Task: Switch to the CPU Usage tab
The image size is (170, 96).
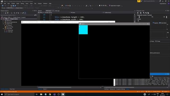Action: pyautogui.click(x=158, y=41)
